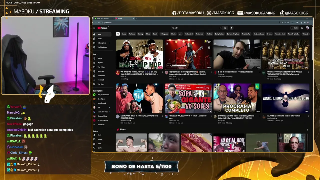
Task: Open browser downloads icon
Action: 301,22
